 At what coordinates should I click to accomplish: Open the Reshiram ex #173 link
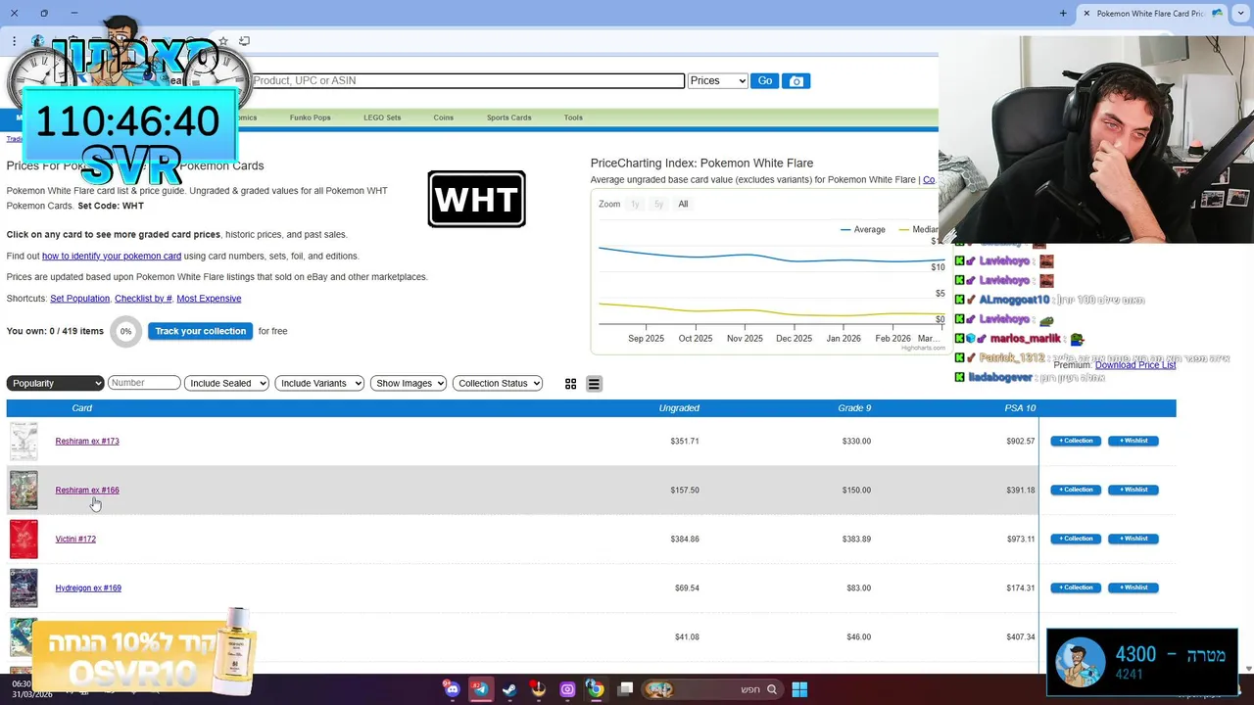(87, 442)
